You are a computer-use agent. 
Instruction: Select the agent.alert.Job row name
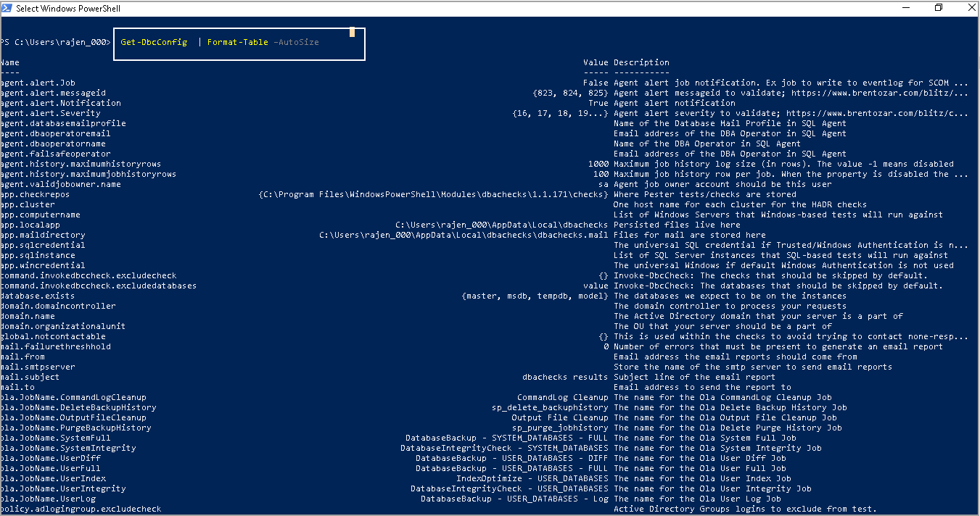click(38, 83)
